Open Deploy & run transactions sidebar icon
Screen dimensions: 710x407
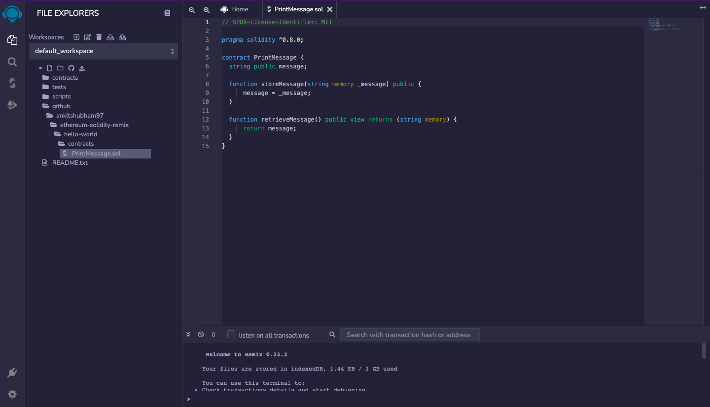click(12, 105)
